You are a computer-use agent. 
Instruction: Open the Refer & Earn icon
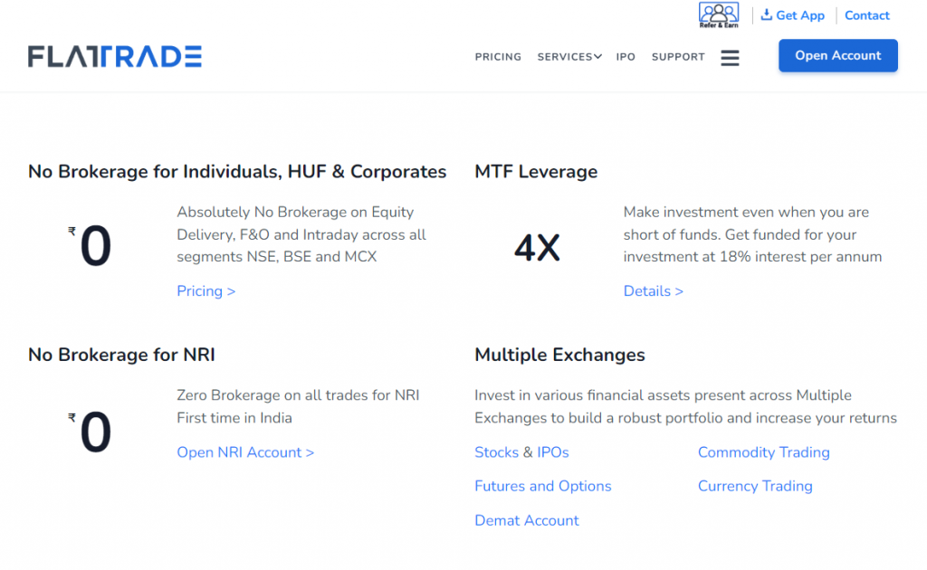pos(719,15)
